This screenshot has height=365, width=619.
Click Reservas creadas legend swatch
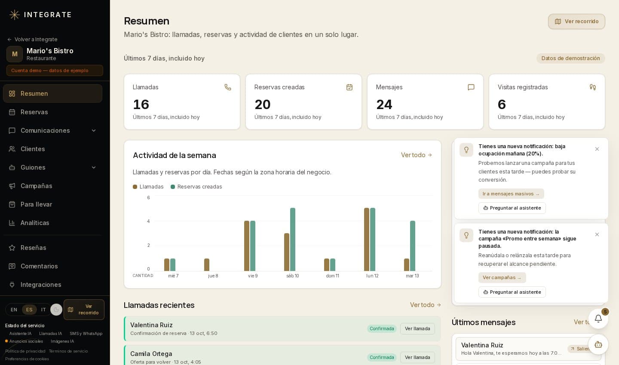coord(173,187)
